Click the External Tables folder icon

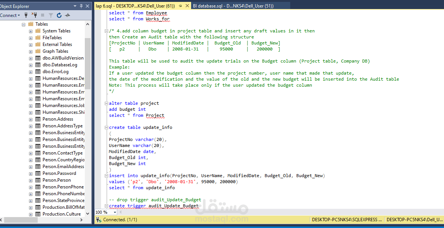pyautogui.click(x=38, y=44)
